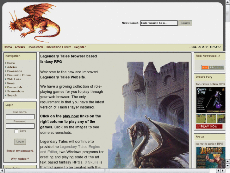230x173 pixels.
Task: Open Register in top menu bar
Action: click(80, 47)
